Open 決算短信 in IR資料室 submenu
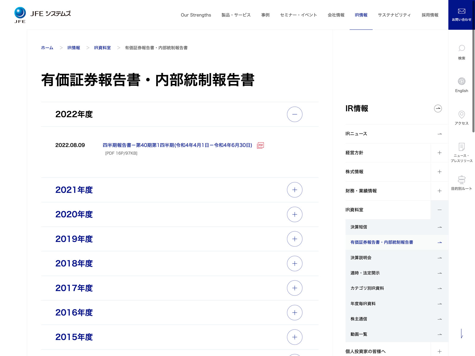Screen dimensions: 475x356 coord(359,227)
